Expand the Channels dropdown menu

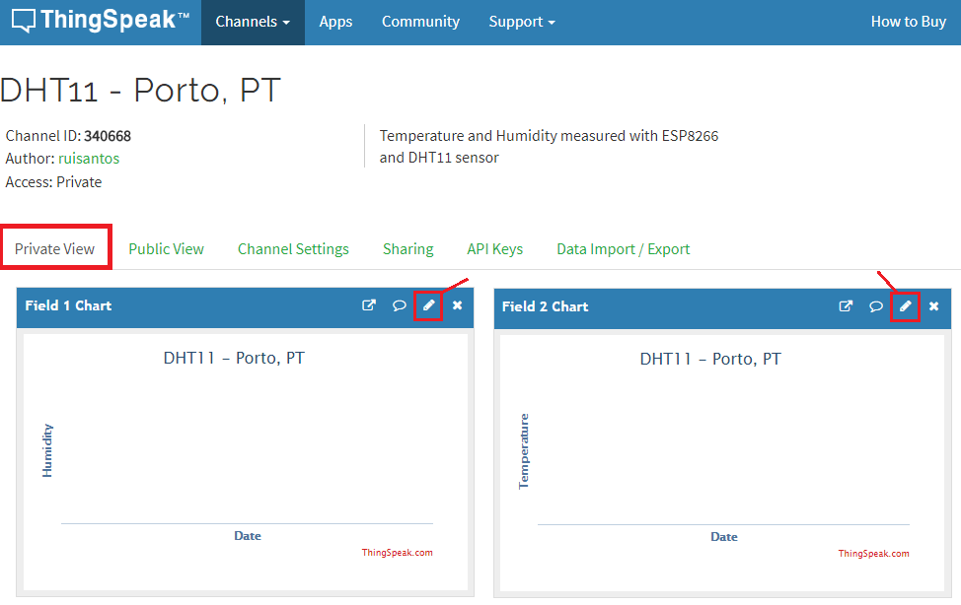tap(253, 22)
